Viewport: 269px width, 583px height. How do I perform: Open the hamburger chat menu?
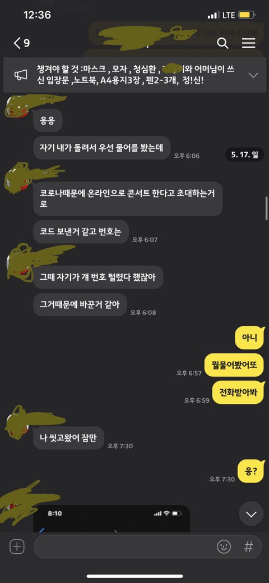pyautogui.click(x=249, y=43)
